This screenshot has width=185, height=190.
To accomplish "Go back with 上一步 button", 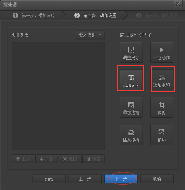I will tap(85, 179).
